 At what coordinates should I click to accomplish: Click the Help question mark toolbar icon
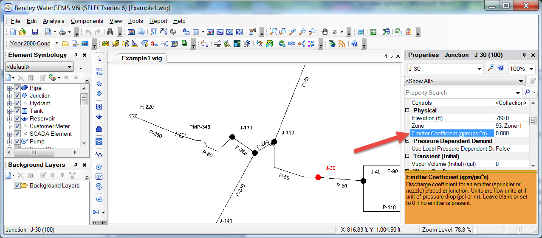click(x=355, y=44)
